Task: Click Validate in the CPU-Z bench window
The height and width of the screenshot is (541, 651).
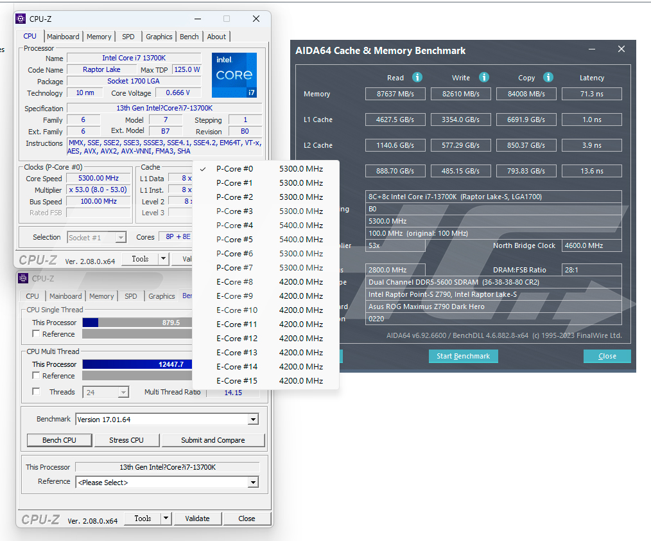Action: [197, 519]
